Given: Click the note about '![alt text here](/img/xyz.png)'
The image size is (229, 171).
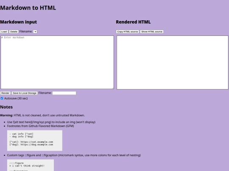Looking at the screenshot, I should (51, 122).
